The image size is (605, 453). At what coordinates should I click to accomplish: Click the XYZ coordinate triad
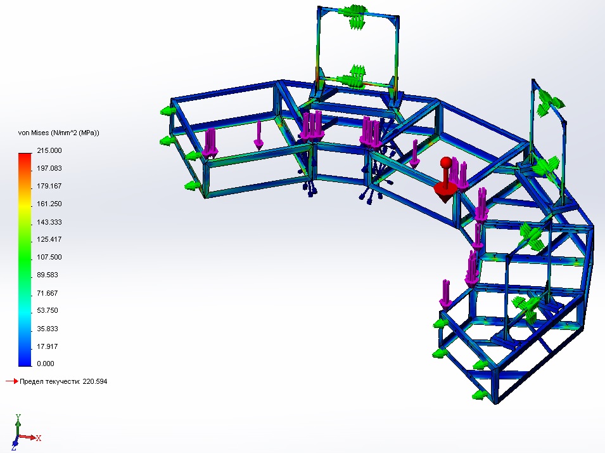click(25, 432)
